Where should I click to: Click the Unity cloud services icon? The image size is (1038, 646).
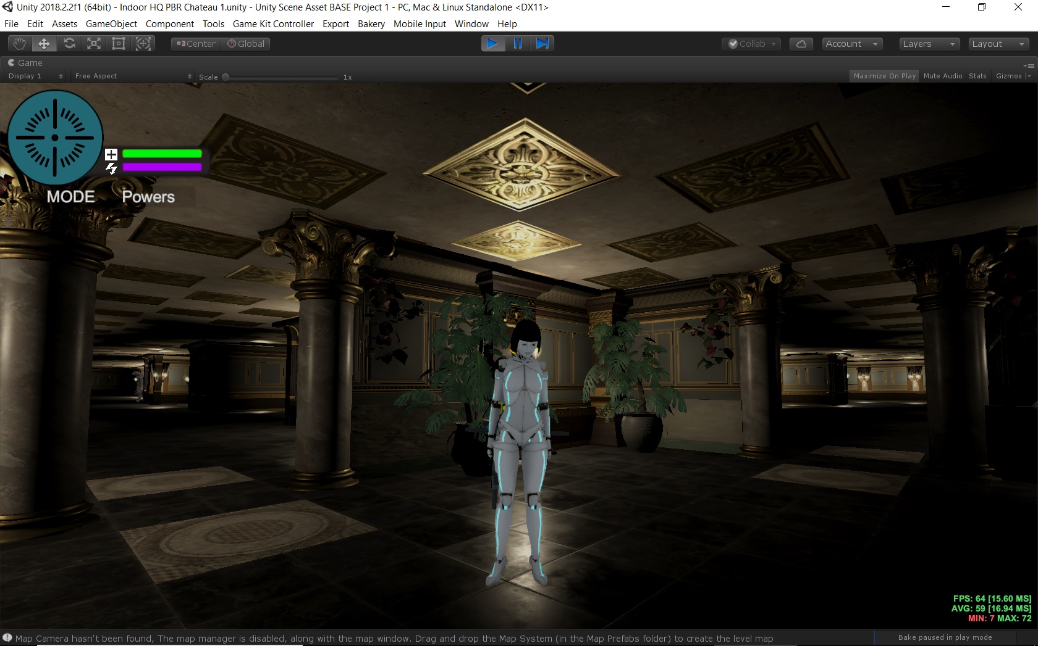[801, 43]
